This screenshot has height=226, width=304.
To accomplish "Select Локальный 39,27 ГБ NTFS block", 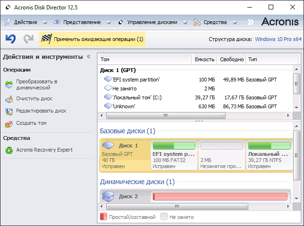I will (x=269, y=155).
